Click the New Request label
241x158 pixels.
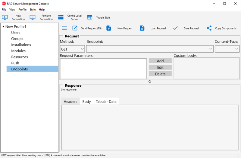[x=125, y=28]
